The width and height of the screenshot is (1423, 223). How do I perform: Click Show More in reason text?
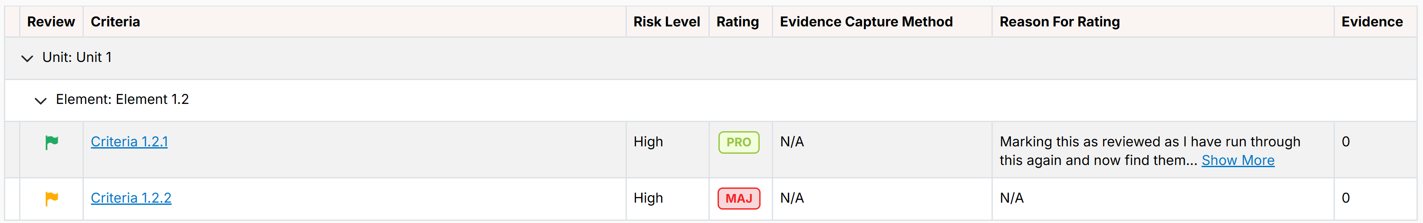point(1238,160)
